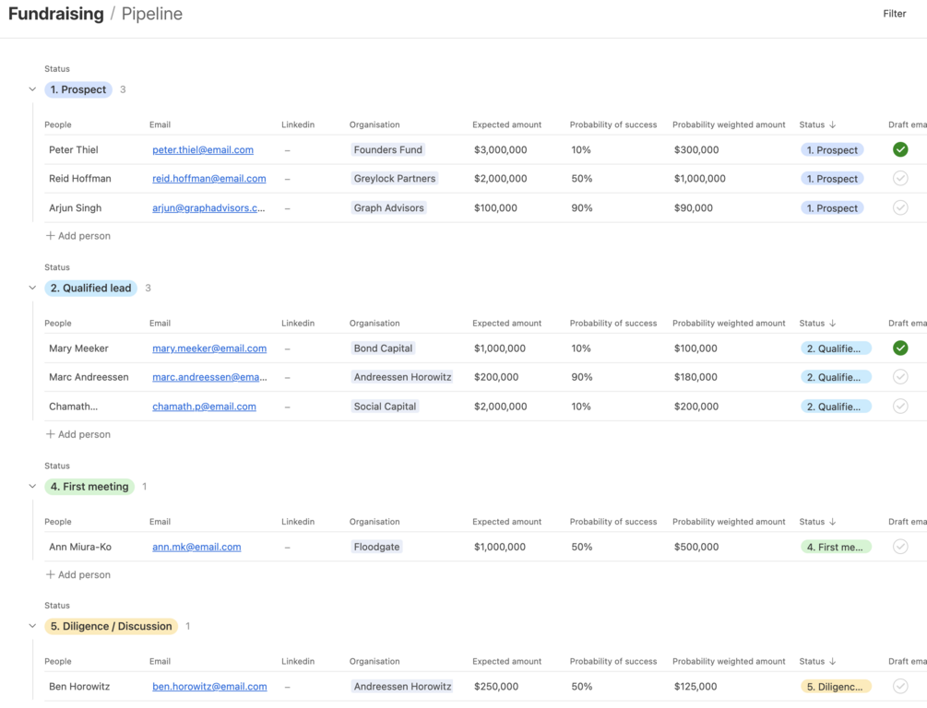Image resolution: width=927 pixels, height=708 pixels.
Task: Open the Filter menu
Action: tap(894, 14)
